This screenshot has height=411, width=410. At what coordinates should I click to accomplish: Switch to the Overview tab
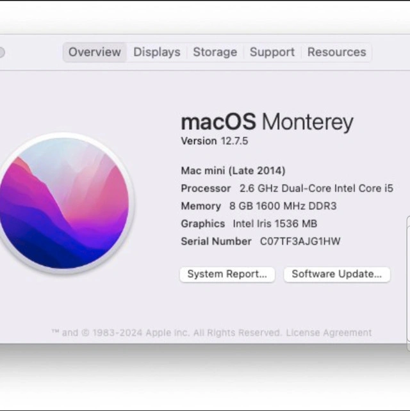95,52
